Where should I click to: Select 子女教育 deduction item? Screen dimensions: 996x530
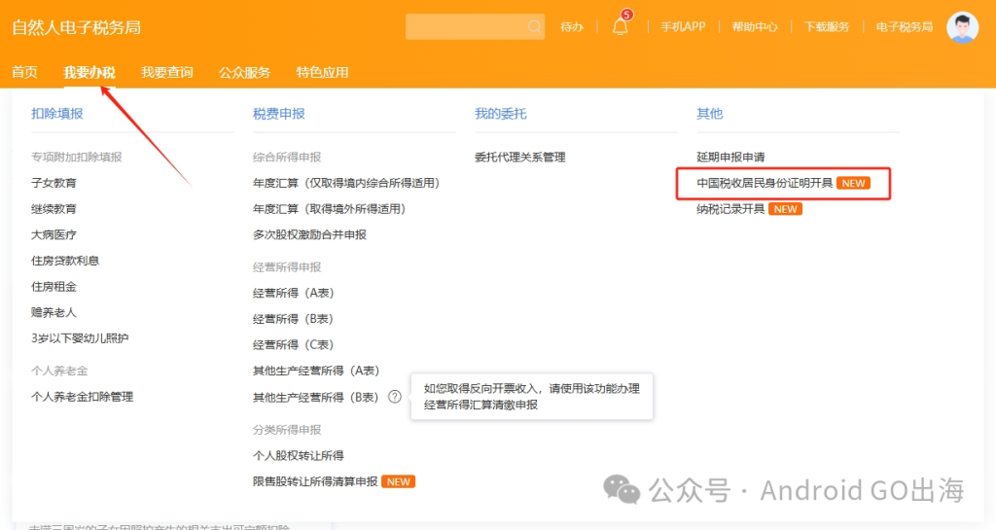[54, 183]
